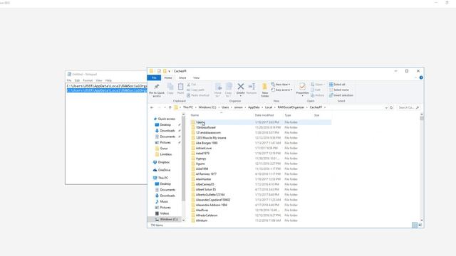Click the Copy to icon
This screenshot has width=456, height=256.
pos(229,87)
